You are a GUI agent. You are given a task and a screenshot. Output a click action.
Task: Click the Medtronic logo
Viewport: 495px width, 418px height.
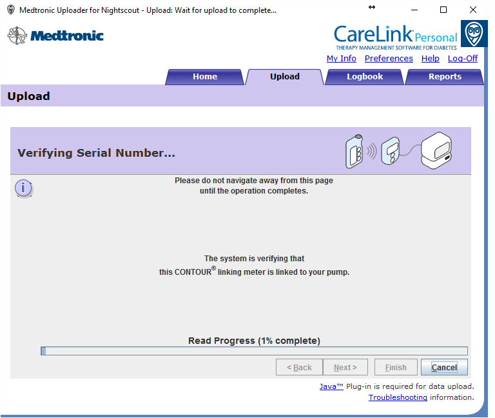(55, 35)
